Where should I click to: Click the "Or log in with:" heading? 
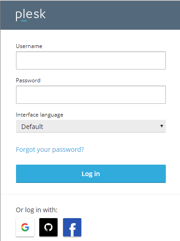click(37, 210)
